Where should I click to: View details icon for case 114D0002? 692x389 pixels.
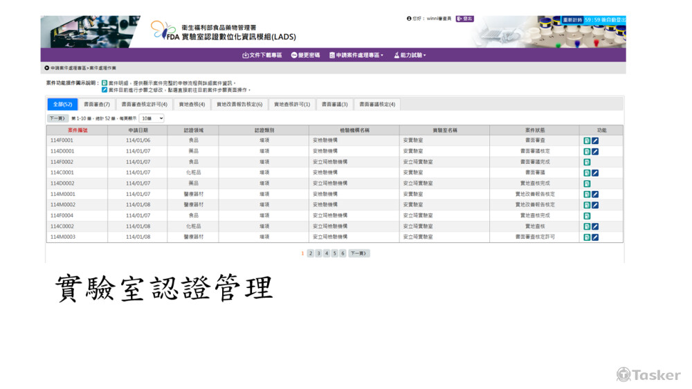click(587, 183)
